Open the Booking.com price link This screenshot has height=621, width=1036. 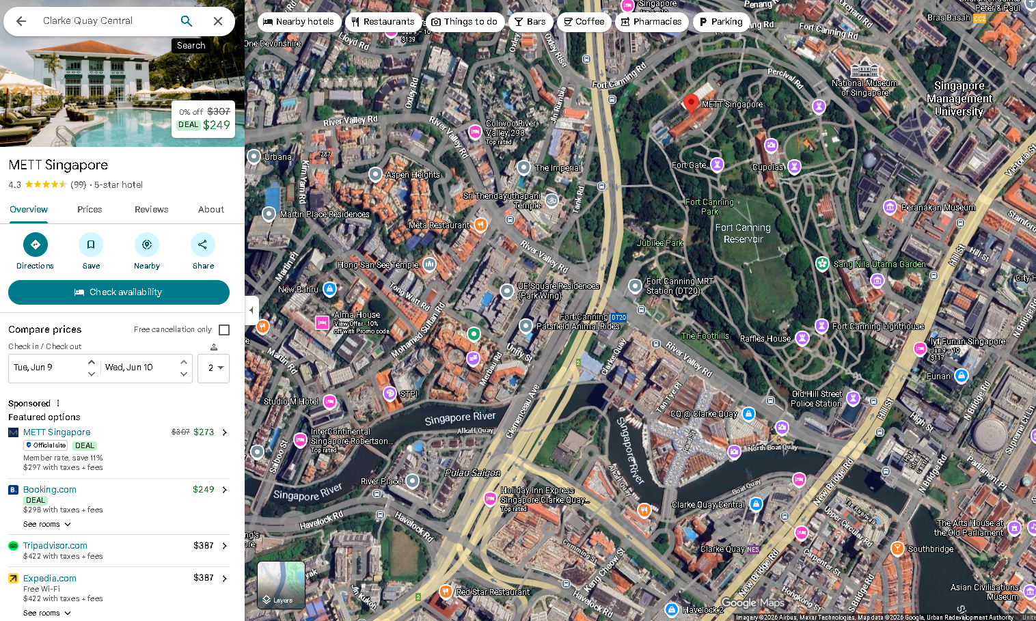point(50,490)
